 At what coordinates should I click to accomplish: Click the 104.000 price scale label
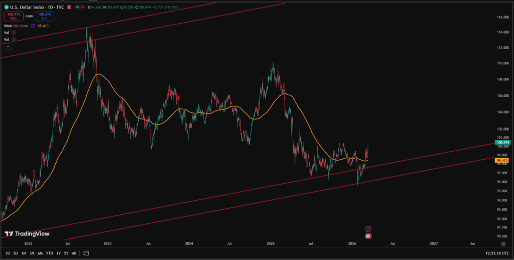[502, 112]
